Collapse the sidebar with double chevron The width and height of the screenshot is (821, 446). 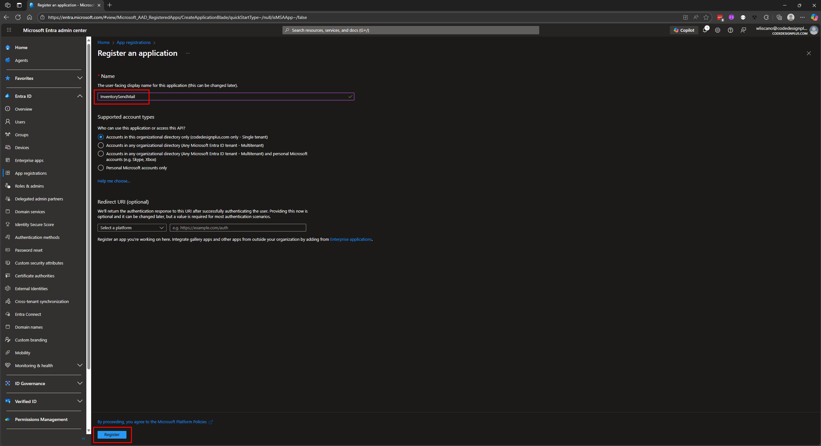pyautogui.click(x=84, y=439)
